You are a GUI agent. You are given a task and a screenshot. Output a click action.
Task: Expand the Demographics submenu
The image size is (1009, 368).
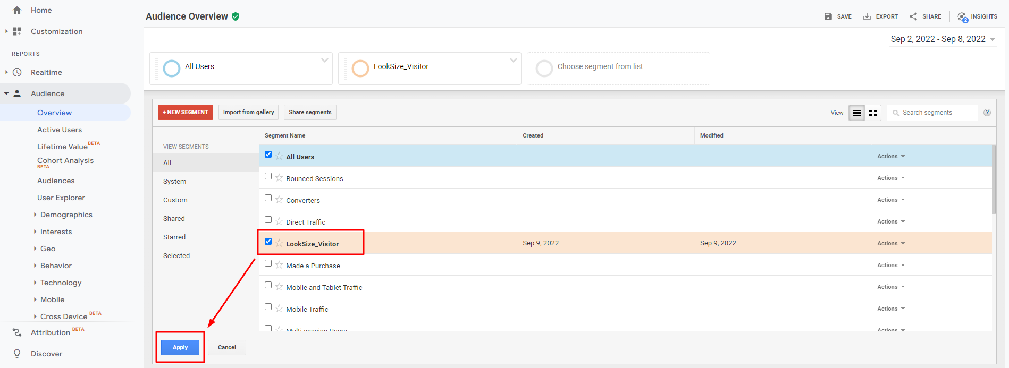[35, 215]
